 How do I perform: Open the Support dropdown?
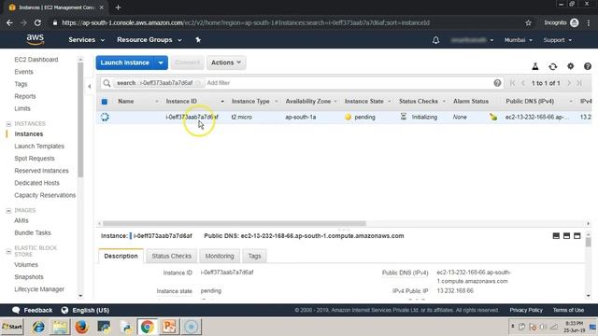tap(557, 40)
